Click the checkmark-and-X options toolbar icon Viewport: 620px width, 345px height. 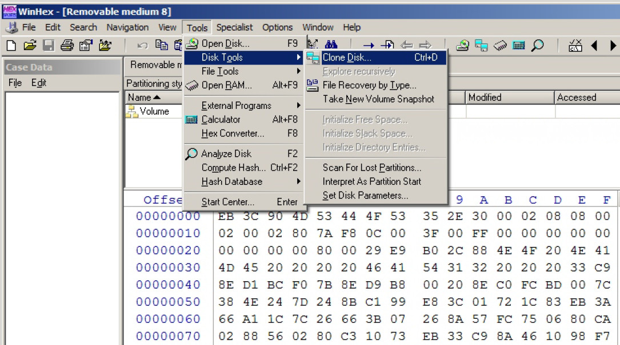pos(575,46)
